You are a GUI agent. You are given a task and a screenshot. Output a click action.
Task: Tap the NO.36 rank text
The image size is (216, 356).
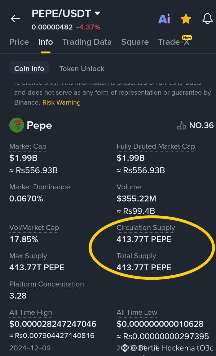point(201,125)
